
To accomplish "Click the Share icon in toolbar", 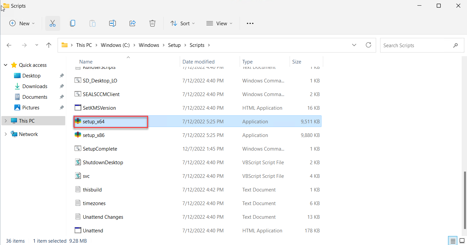I will click(x=132, y=23).
